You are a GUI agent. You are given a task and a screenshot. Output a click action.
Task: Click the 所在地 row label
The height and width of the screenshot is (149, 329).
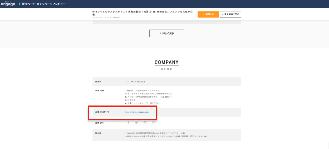pos(98,133)
